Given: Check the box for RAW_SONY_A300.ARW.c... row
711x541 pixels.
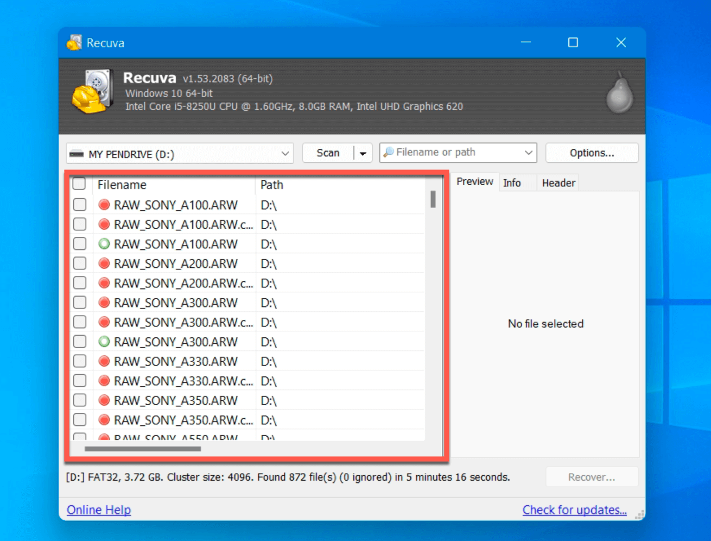Looking at the screenshot, I should 80,322.
